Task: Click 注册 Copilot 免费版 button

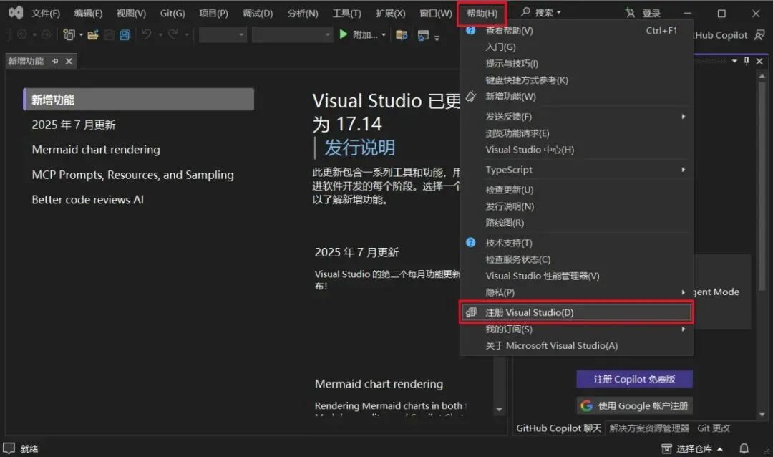Action: 634,379
